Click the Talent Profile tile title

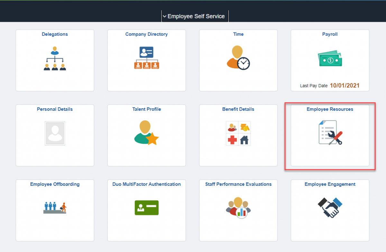click(x=147, y=109)
